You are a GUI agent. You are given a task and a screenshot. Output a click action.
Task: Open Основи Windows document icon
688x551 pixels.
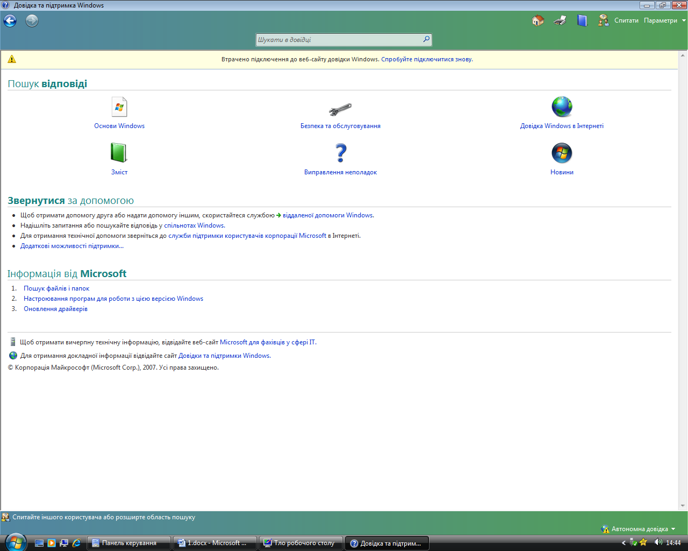pos(119,107)
